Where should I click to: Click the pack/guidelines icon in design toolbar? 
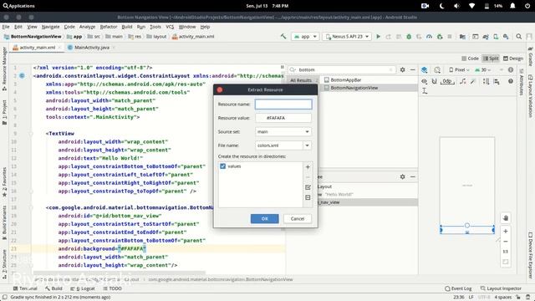(x=487, y=81)
